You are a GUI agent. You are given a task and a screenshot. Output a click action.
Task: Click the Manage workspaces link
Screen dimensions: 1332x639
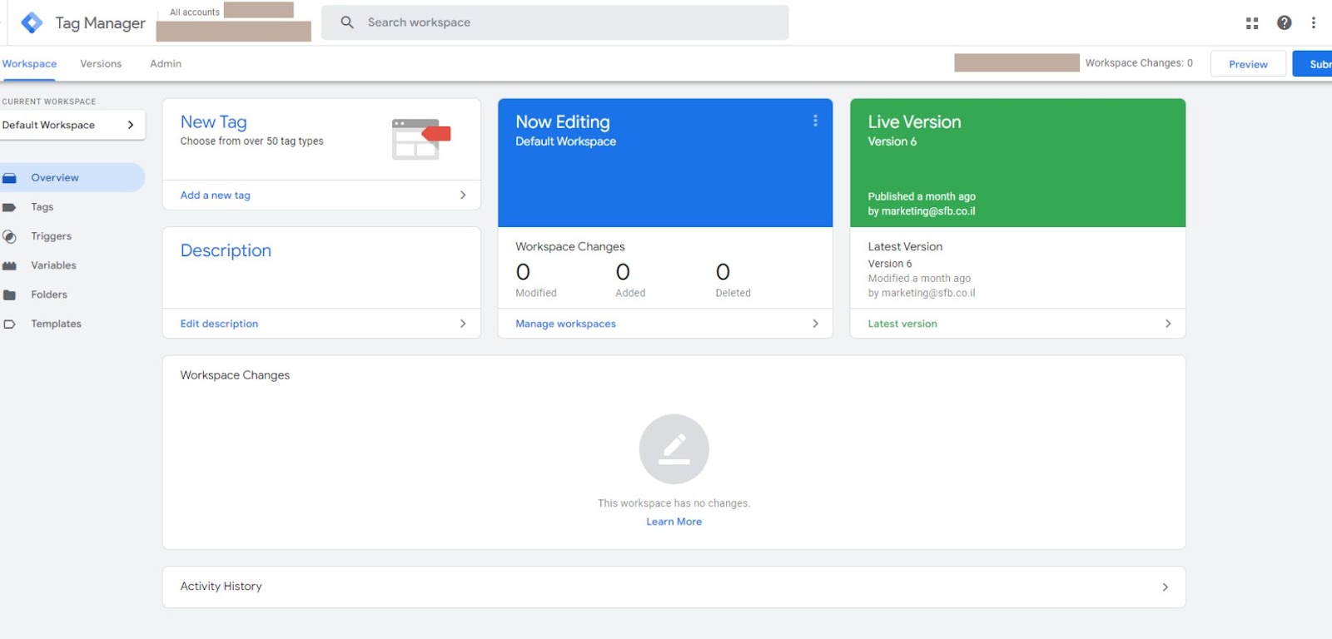[x=565, y=324]
